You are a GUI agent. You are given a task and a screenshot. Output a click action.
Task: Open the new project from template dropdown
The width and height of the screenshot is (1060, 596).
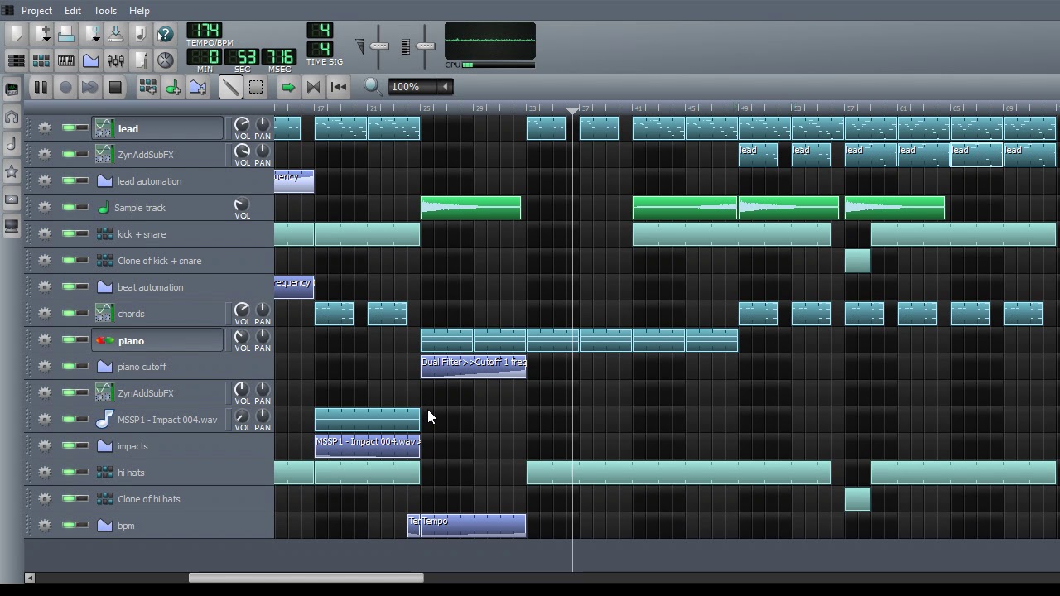[42, 34]
